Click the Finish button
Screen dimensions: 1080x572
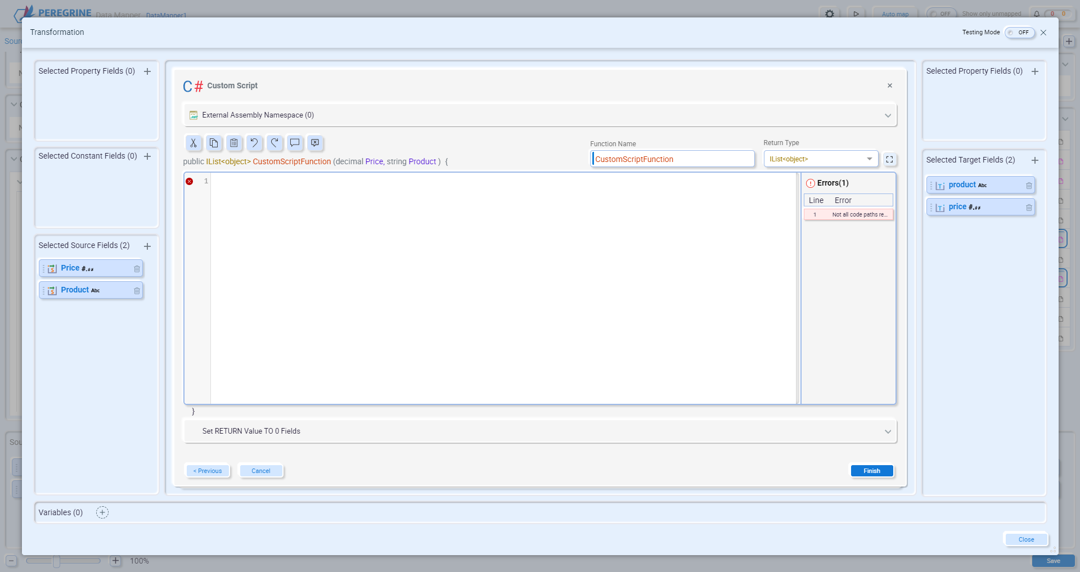(x=872, y=471)
